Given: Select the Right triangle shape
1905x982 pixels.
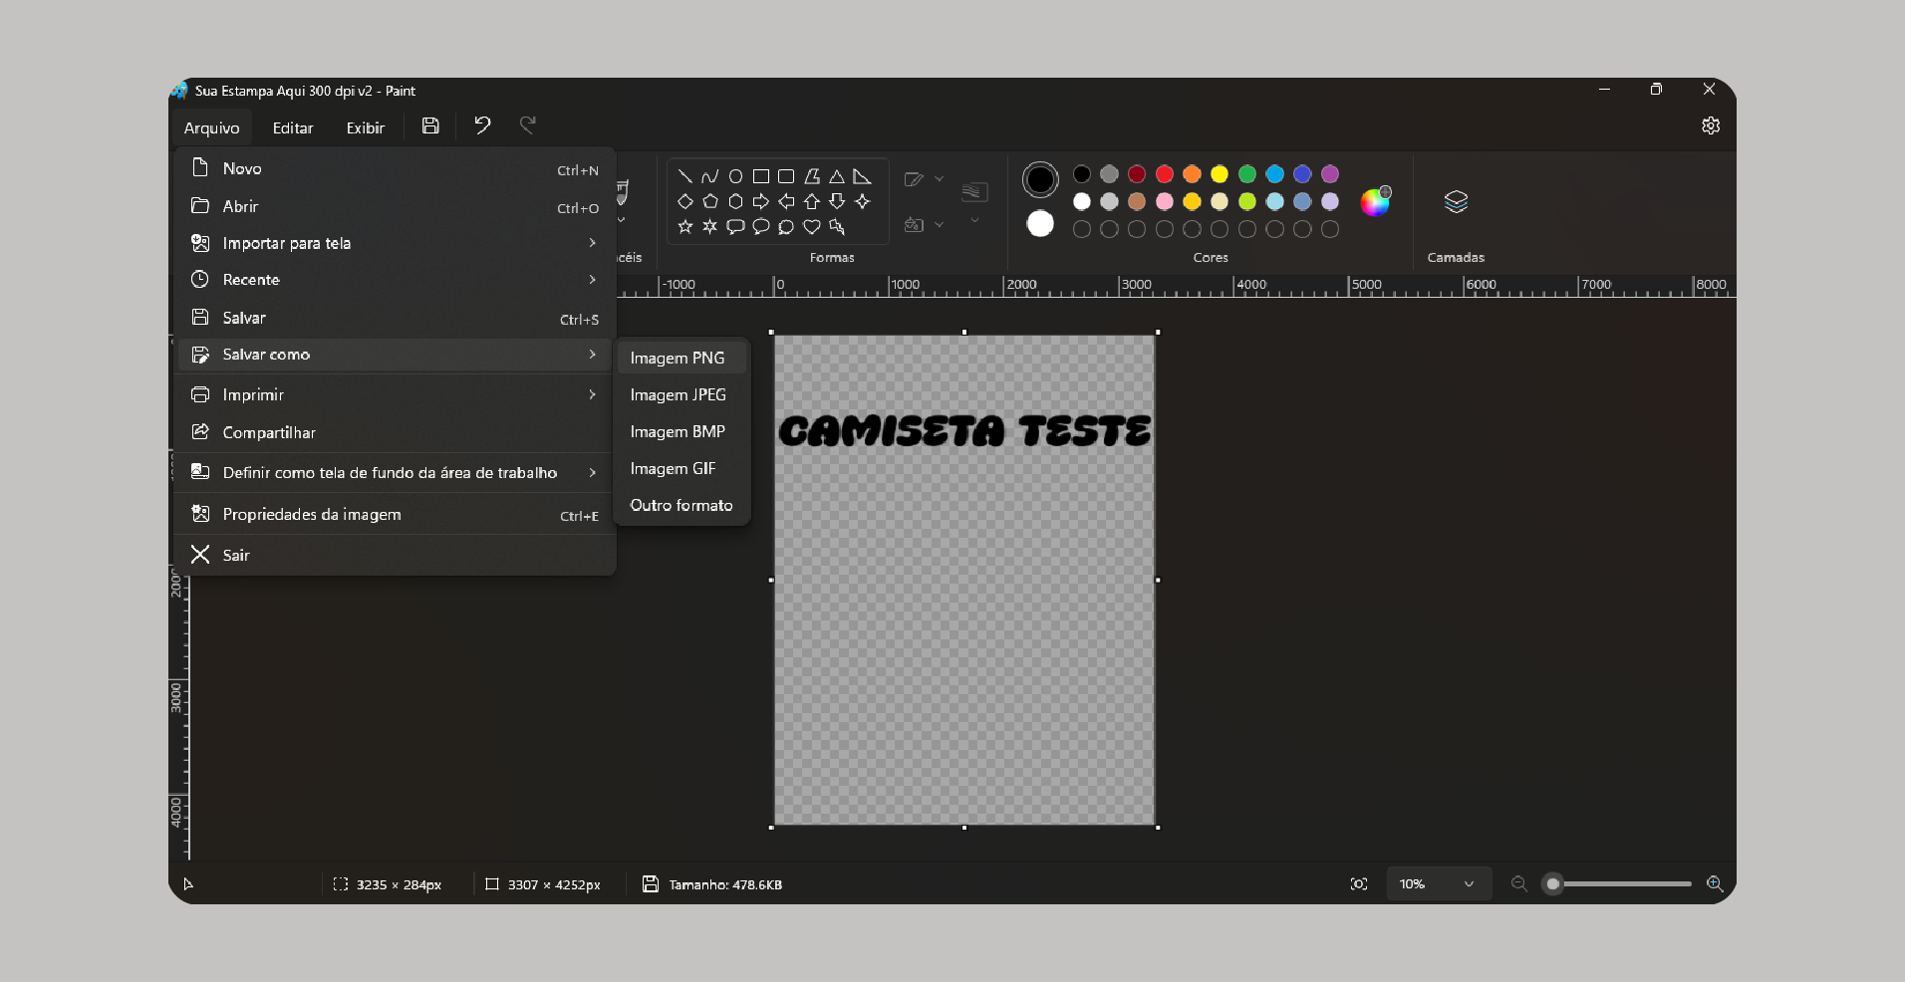Looking at the screenshot, I should (x=862, y=176).
